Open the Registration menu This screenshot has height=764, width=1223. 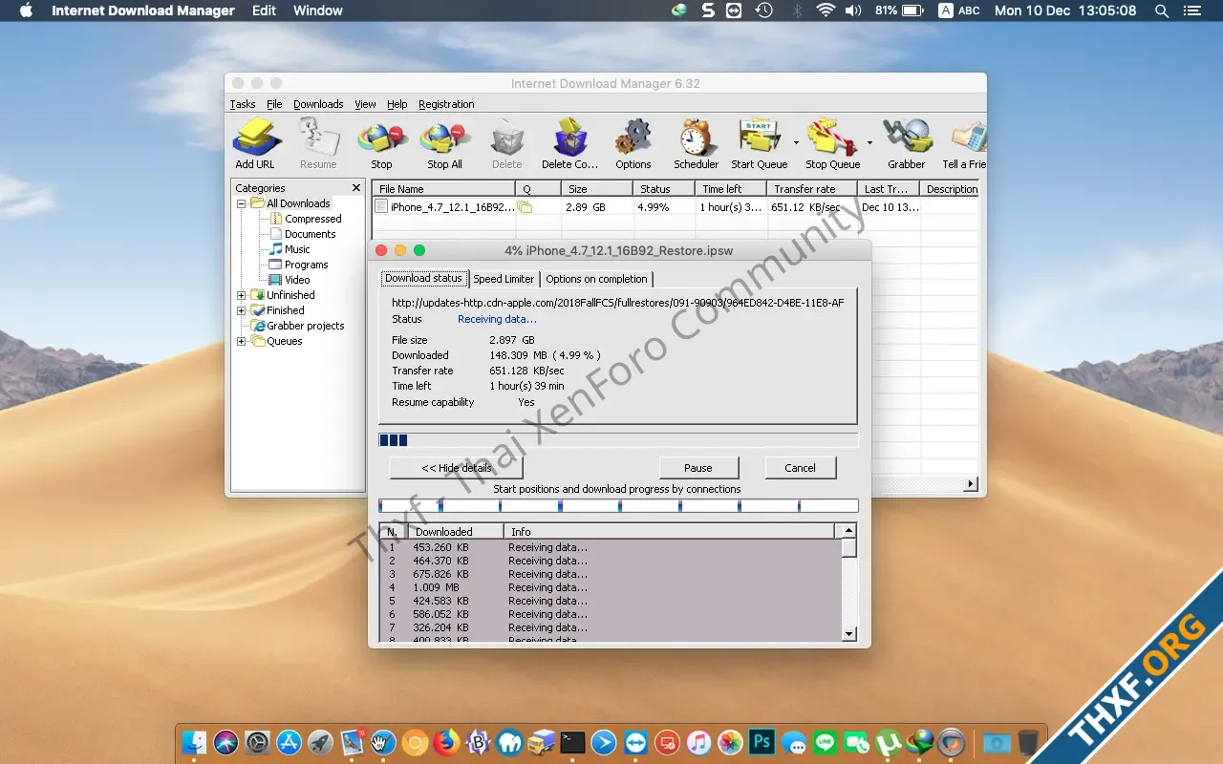[446, 104]
